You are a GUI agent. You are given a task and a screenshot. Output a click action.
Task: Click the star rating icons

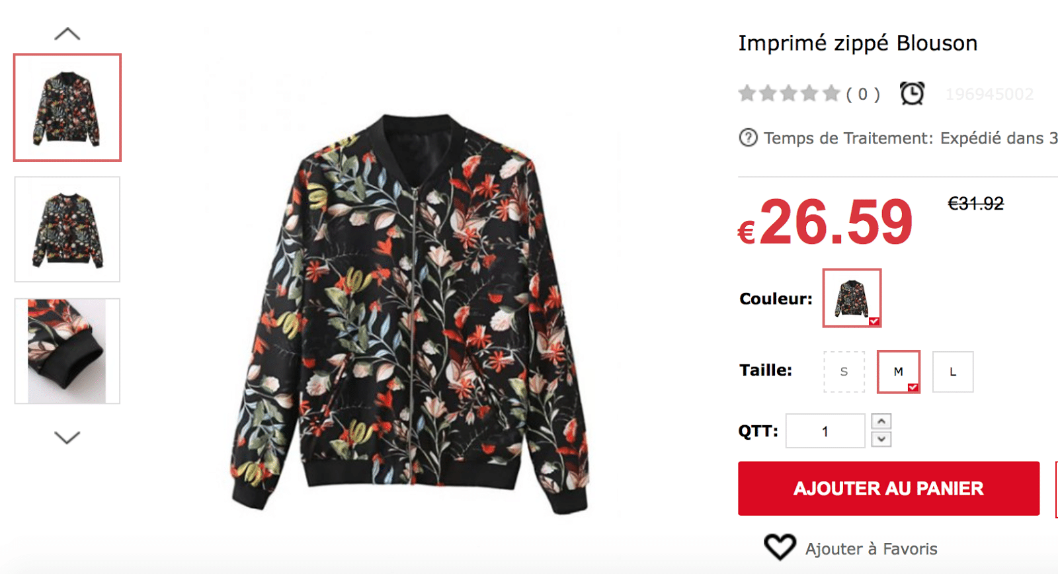click(x=789, y=94)
